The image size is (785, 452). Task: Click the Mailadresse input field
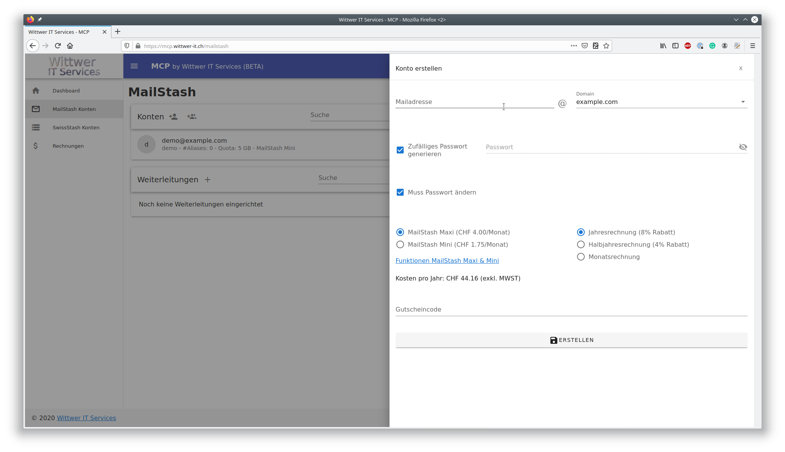(475, 102)
